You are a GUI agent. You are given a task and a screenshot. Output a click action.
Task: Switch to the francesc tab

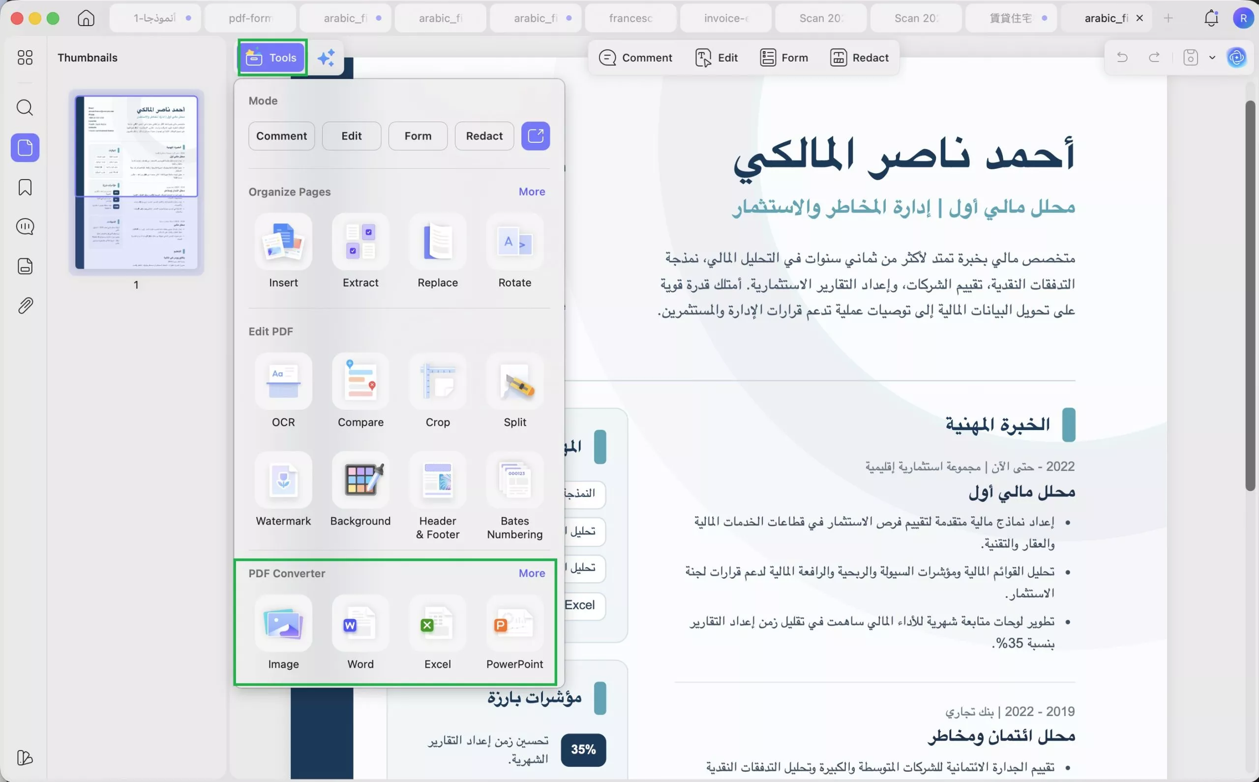click(630, 18)
